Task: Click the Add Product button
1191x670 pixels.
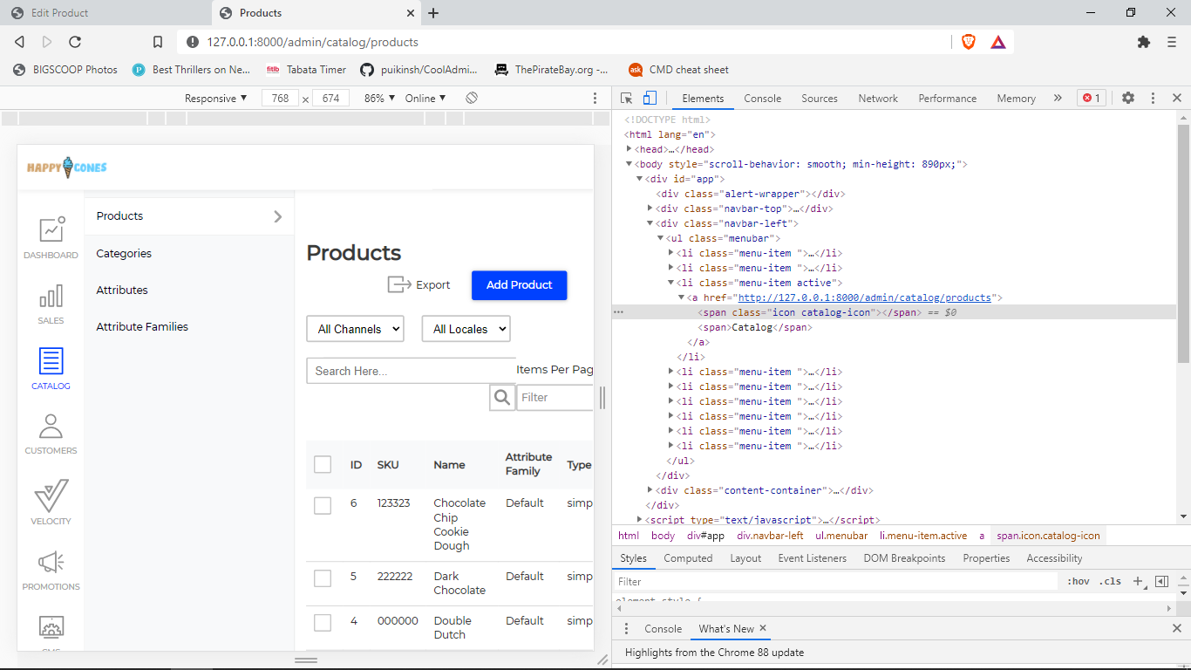Action: click(x=520, y=285)
